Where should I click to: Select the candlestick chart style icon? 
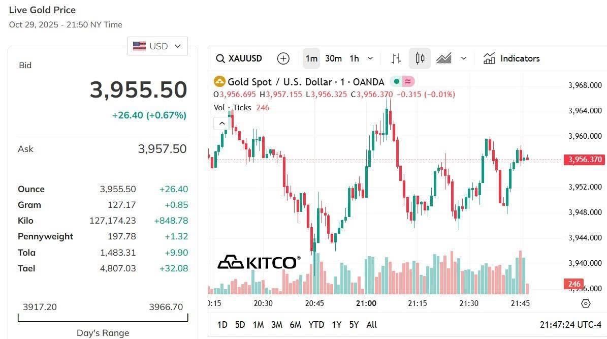(x=419, y=58)
